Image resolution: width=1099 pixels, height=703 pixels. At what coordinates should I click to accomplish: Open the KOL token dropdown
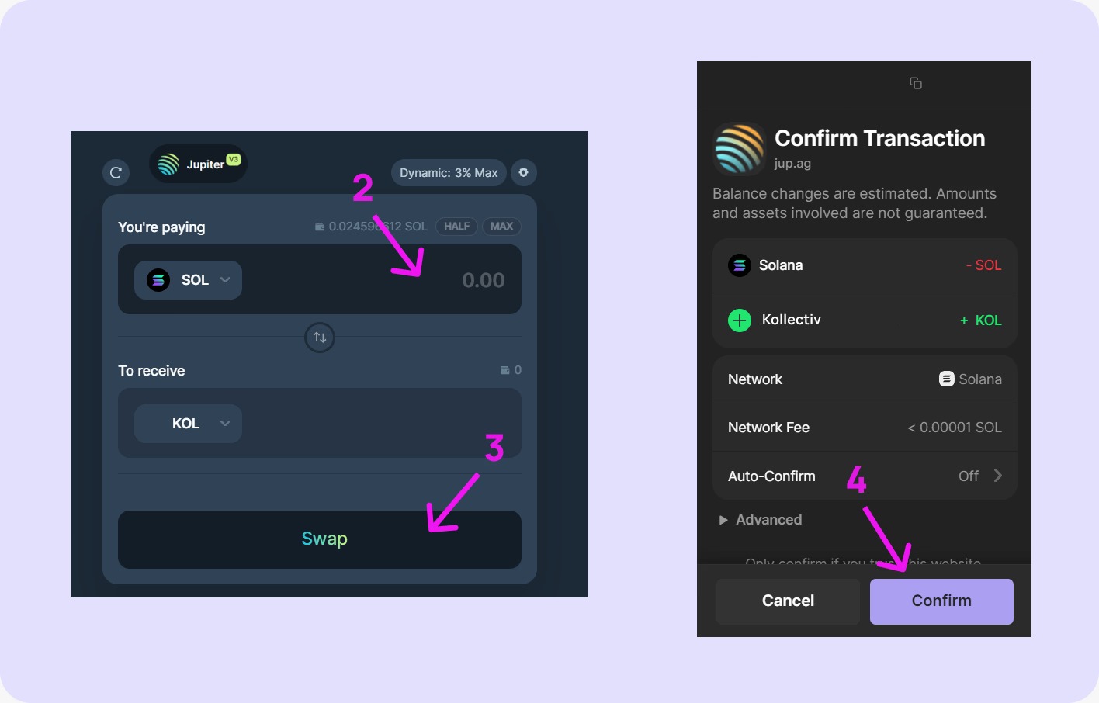(188, 424)
